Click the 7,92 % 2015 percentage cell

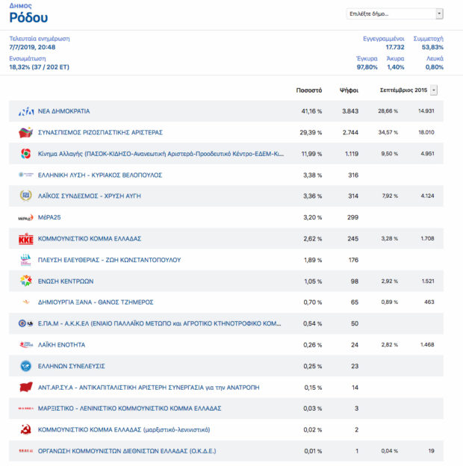pyautogui.click(x=390, y=196)
